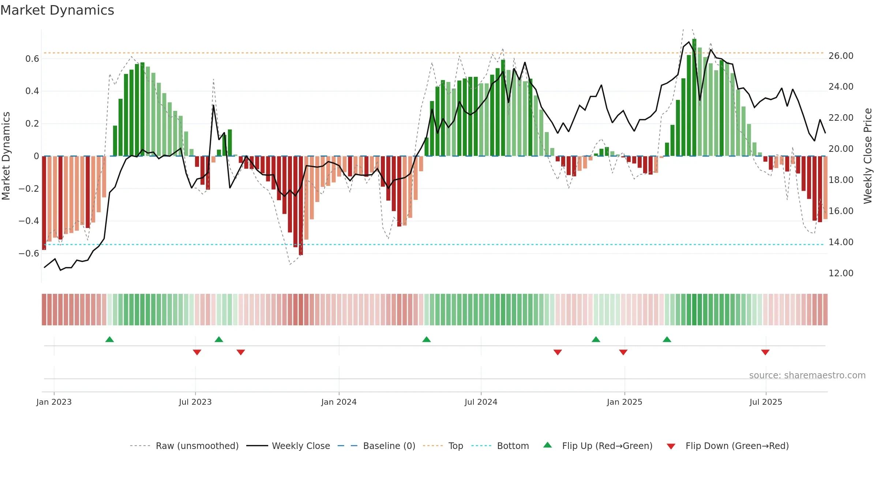Viewport: 878px width, 494px height.
Task: Click the source: sharemaestro.com text
Action: (x=807, y=375)
